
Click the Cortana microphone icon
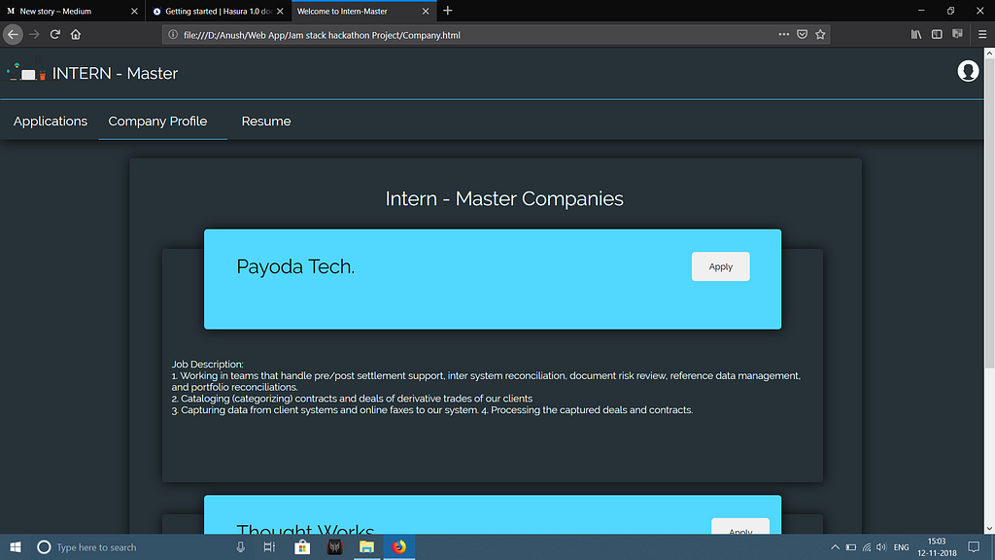click(241, 546)
